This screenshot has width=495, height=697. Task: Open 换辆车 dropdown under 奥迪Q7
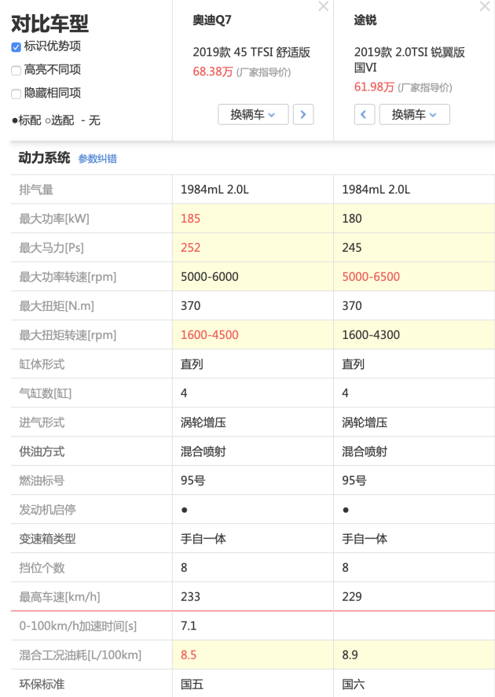tap(253, 114)
